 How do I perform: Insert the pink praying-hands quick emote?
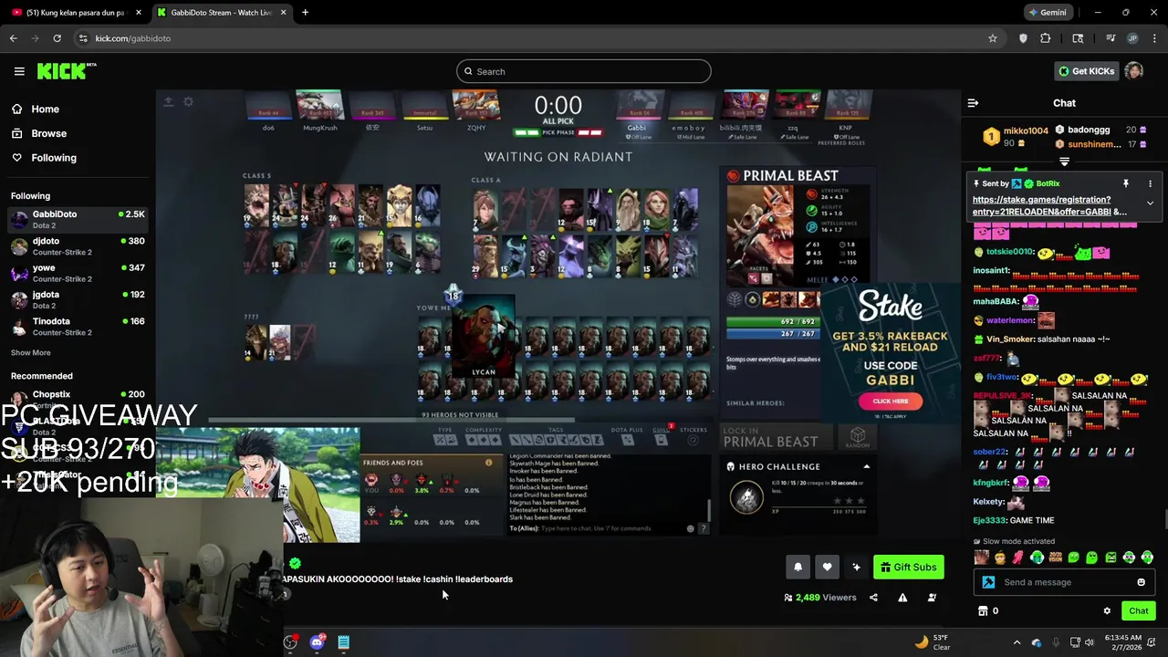coord(1017,558)
